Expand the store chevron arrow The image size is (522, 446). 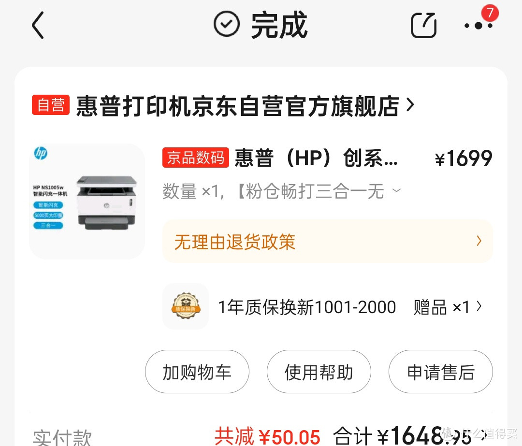[410, 105]
